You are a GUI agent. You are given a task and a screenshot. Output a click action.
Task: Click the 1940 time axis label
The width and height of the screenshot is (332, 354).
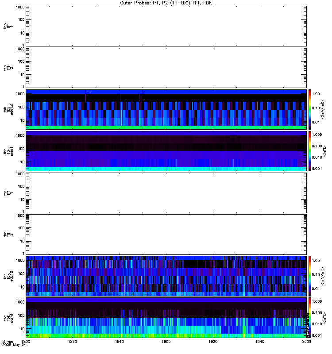[x=260, y=342]
